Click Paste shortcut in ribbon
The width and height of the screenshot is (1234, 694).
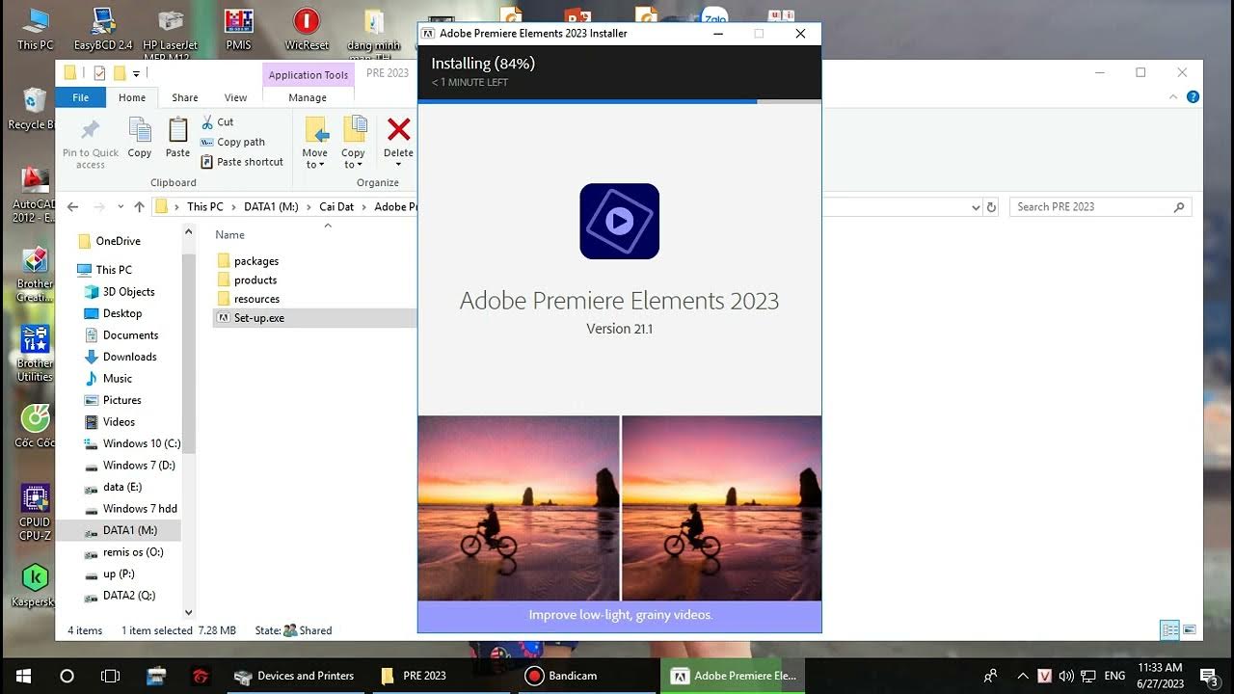(x=242, y=162)
